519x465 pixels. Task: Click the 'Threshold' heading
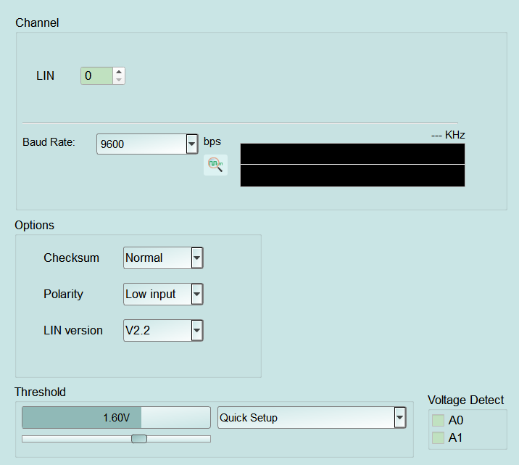pyautogui.click(x=40, y=392)
